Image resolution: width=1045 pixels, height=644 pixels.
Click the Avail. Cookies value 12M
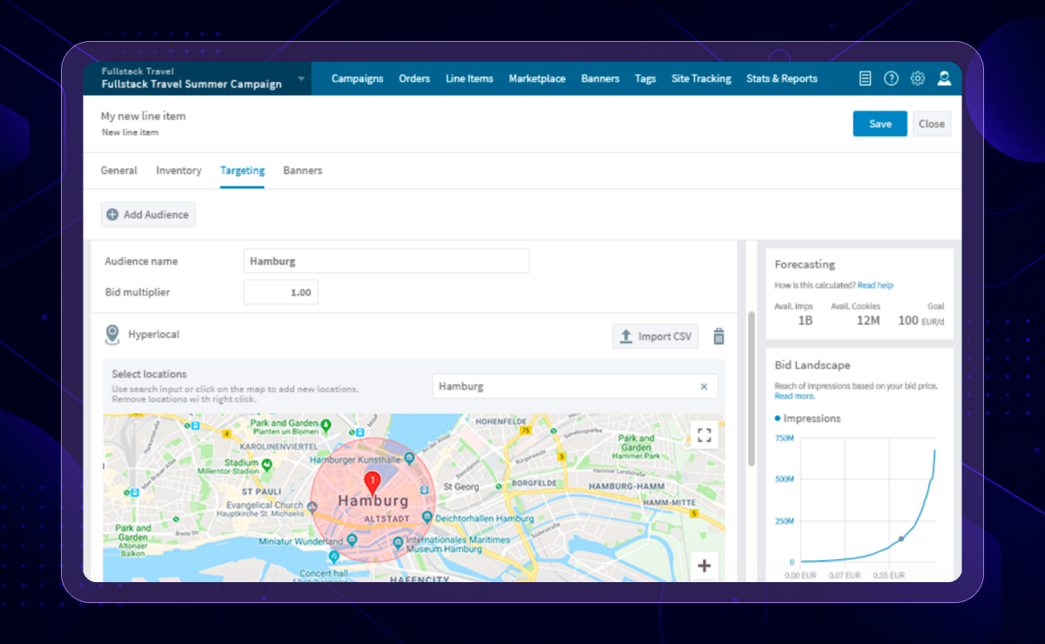(867, 321)
